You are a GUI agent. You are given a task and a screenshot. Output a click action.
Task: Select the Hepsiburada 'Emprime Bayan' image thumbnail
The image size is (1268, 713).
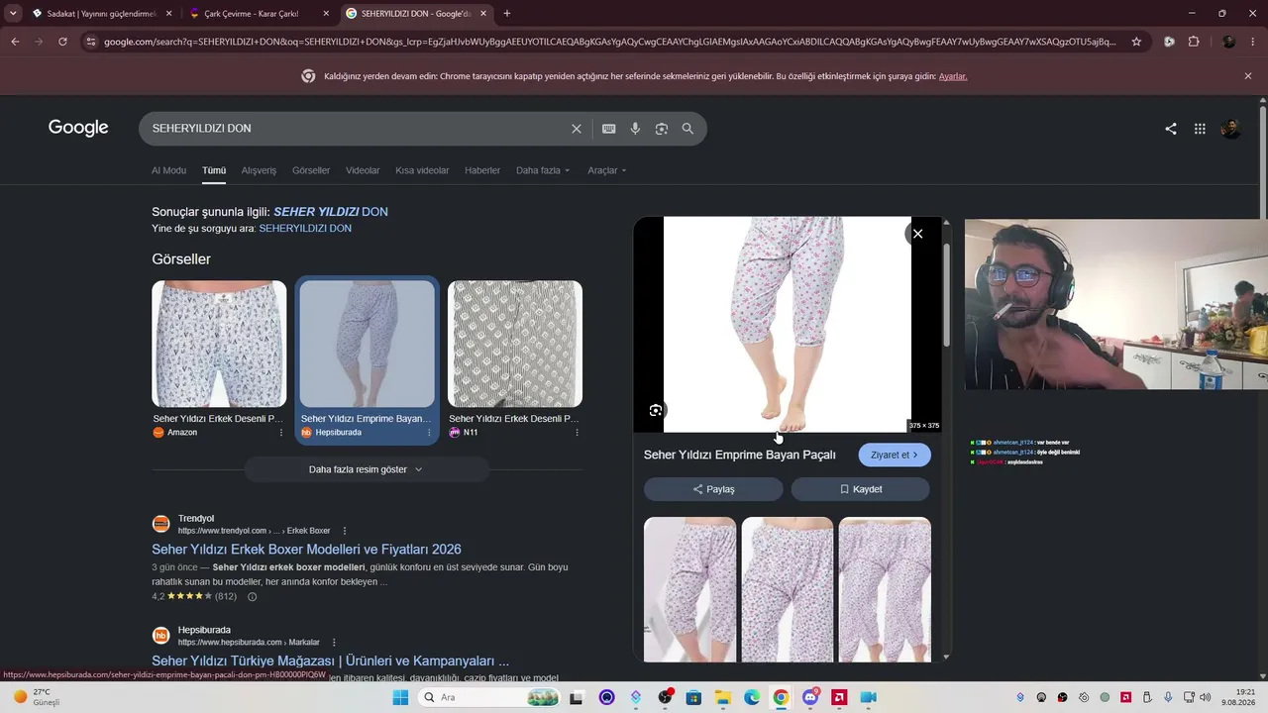[367, 344]
